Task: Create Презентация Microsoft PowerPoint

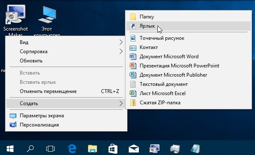Action: pos(189,66)
